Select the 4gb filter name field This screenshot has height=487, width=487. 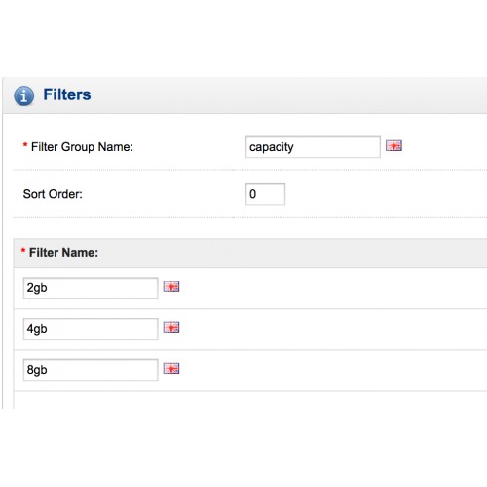coord(91,329)
